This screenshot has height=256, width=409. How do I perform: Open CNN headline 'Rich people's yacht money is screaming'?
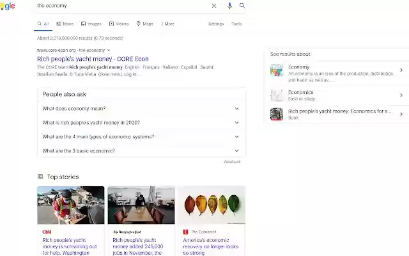(70, 246)
